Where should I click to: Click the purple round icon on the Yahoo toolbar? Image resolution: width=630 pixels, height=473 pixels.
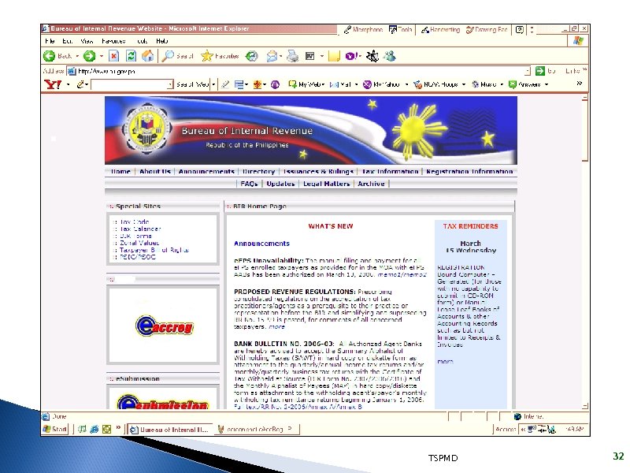click(x=275, y=84)
